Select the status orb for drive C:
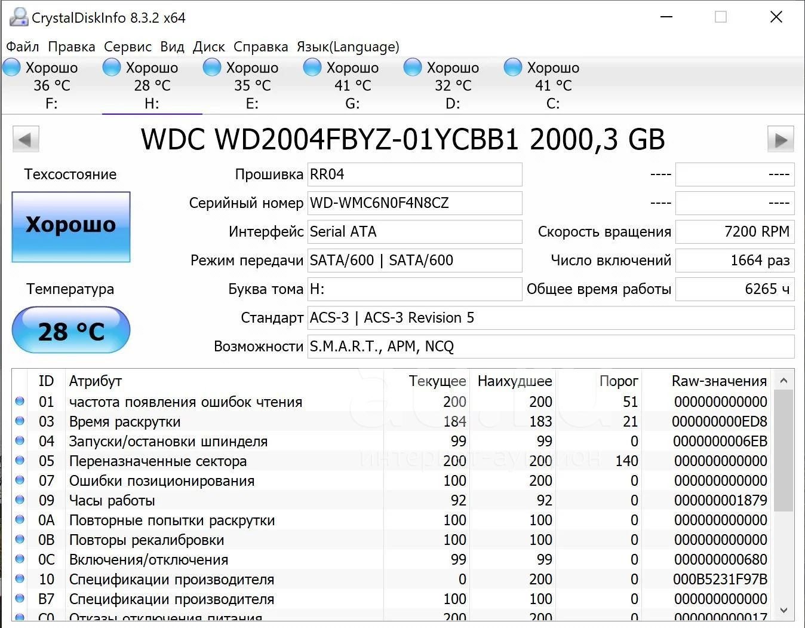 coord(513,68)
